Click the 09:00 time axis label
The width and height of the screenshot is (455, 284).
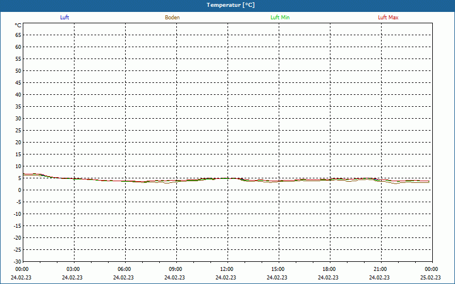click(176, 269)
